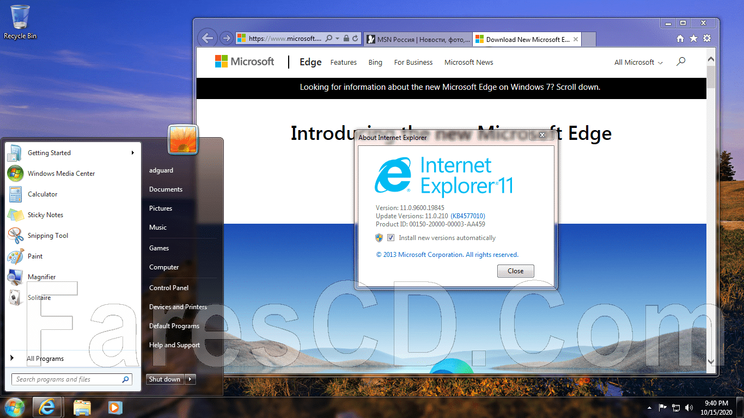This screenshot has width=744, height=418.
Task: Click the Edge product link in header
Action: (x=310, y=62)
